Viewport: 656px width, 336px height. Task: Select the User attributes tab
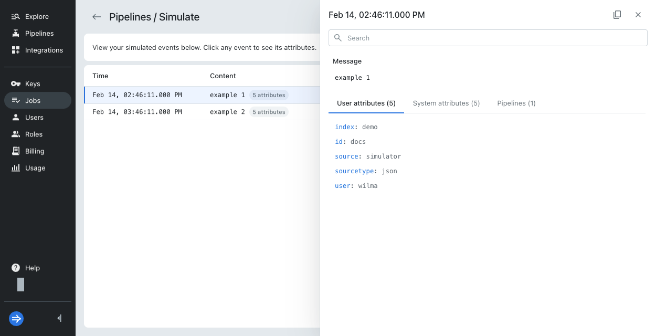tap(366, 103)
